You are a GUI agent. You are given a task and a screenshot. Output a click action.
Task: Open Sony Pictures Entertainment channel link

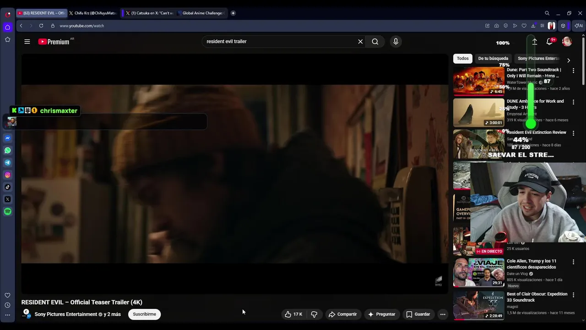pyautogui.click(x=66, y=314)
